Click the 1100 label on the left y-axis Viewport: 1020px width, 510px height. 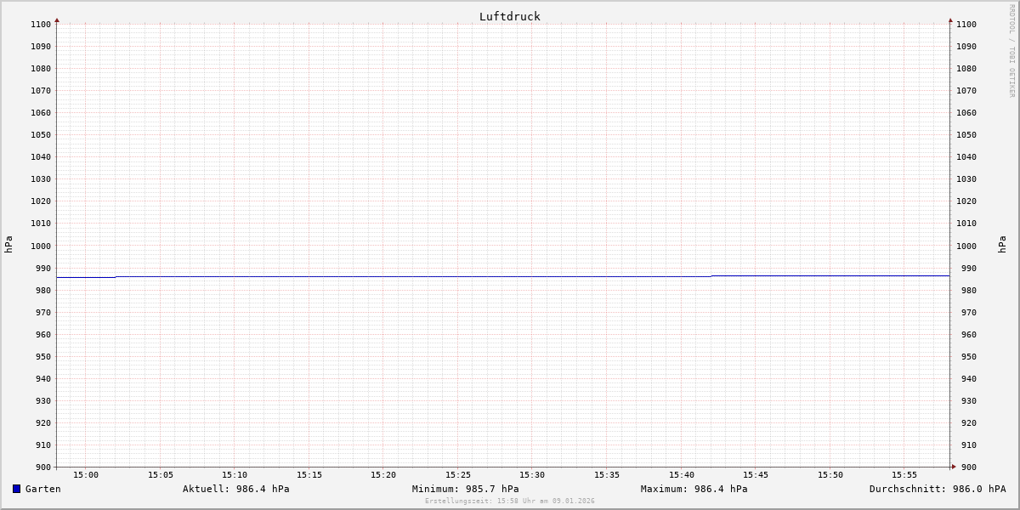40,25
